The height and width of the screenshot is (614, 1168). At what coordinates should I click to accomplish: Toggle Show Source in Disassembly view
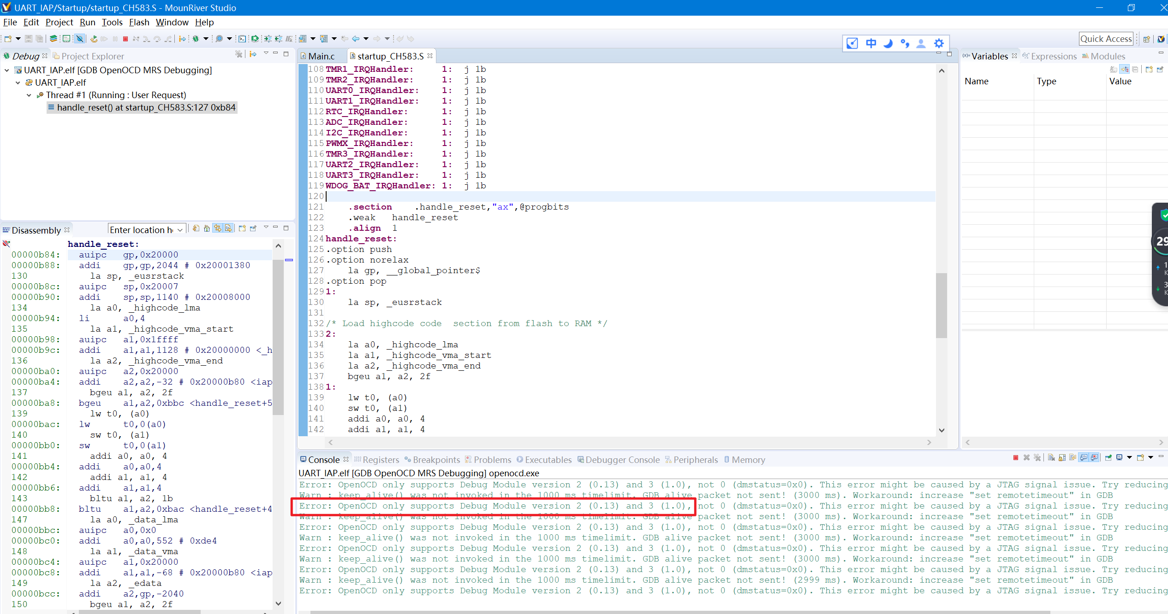(228, 228)
